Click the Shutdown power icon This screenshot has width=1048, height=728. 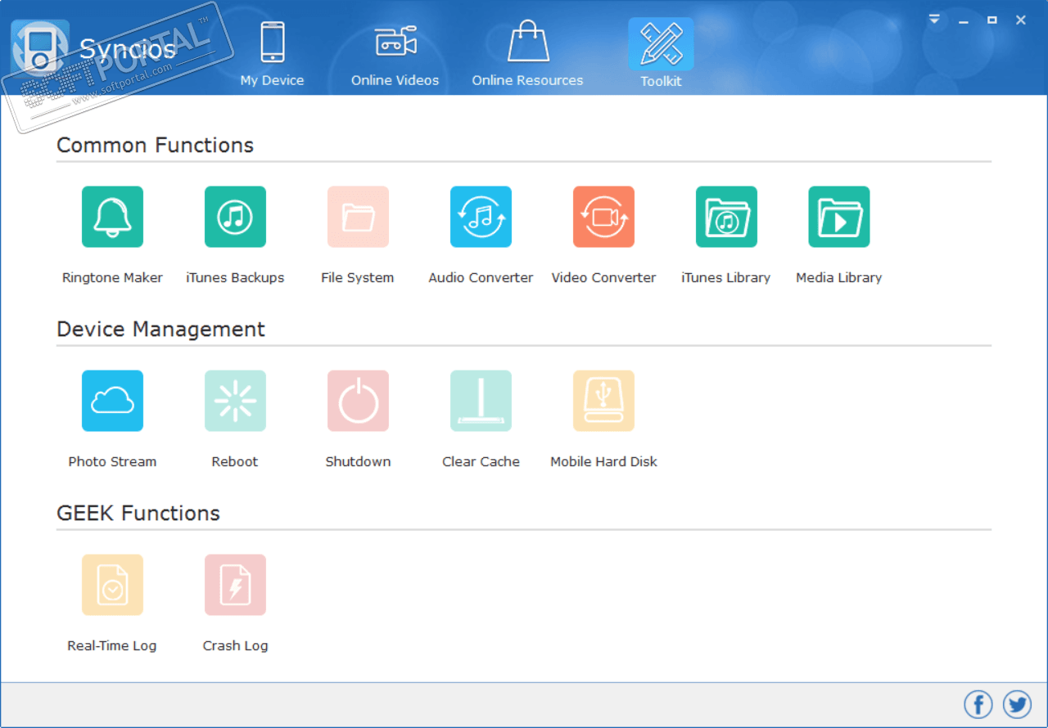(358, 401)
